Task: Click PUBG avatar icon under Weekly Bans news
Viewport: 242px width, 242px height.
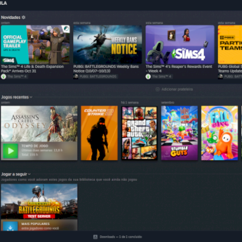Action: pyautogui.click(x=76, y=77)
